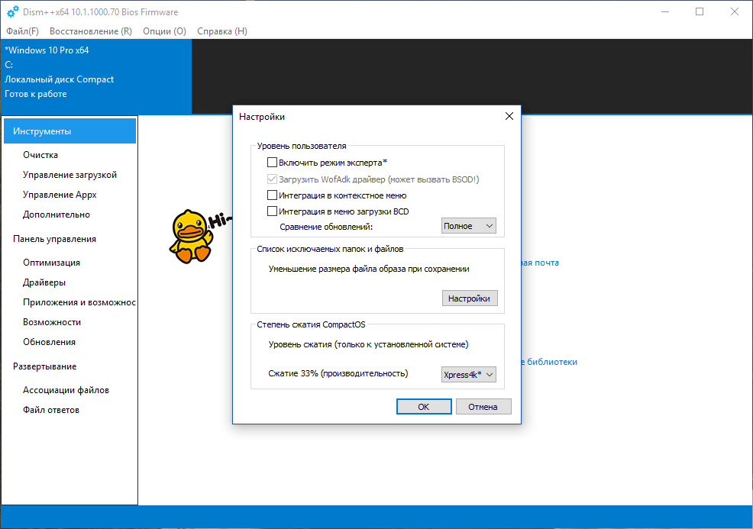Open the Справка (H) menu
The image size is (753, 529).
coord(222,31)
